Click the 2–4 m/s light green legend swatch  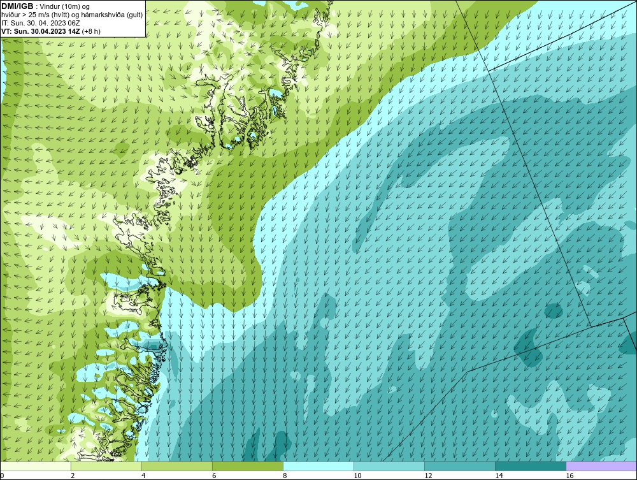[x=106, y=466]
